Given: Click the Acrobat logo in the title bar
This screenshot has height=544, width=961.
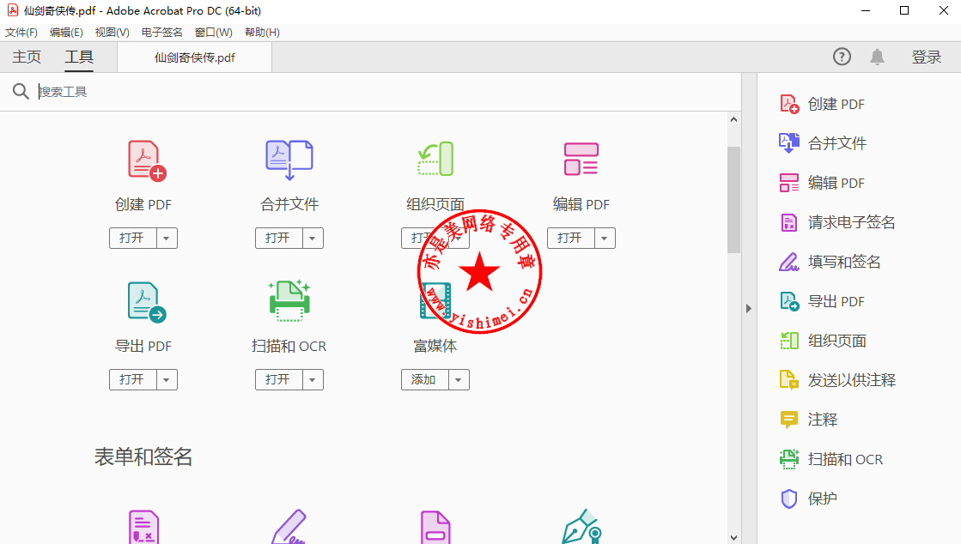Looking at the screenshot, I should [12, 10].
